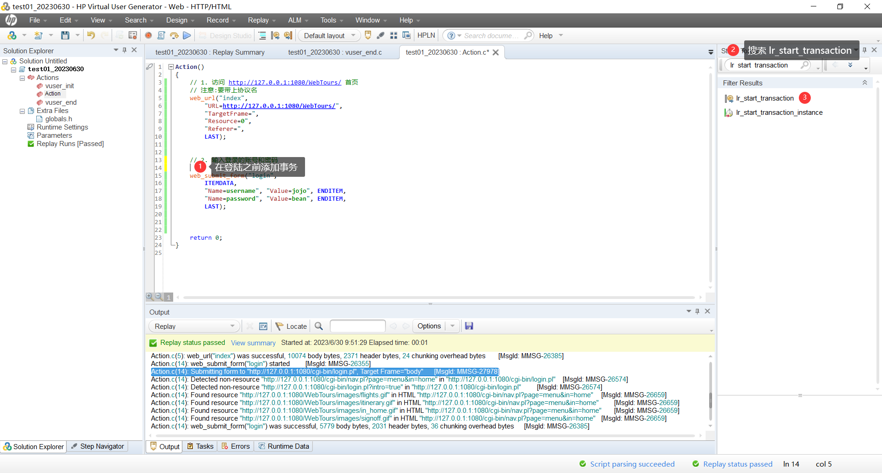882x473 pixels.
Task: Click the bookmark shield icon beside Default layout
Action: click(367, 35)
